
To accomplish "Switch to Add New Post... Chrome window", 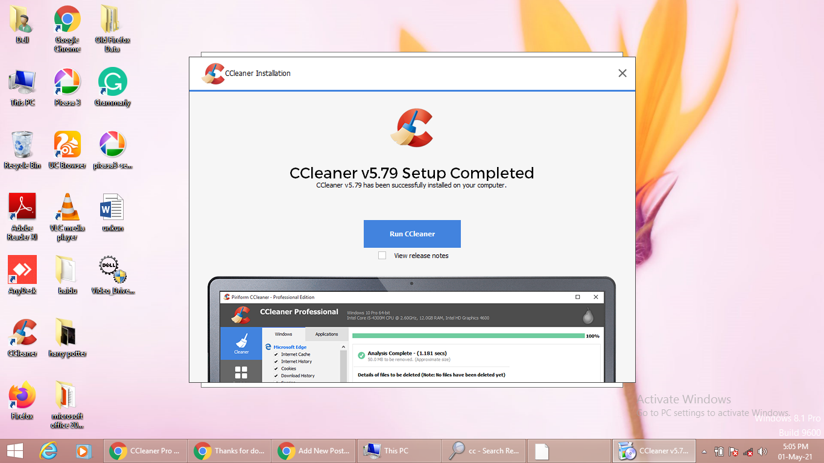I will point(313,451).
